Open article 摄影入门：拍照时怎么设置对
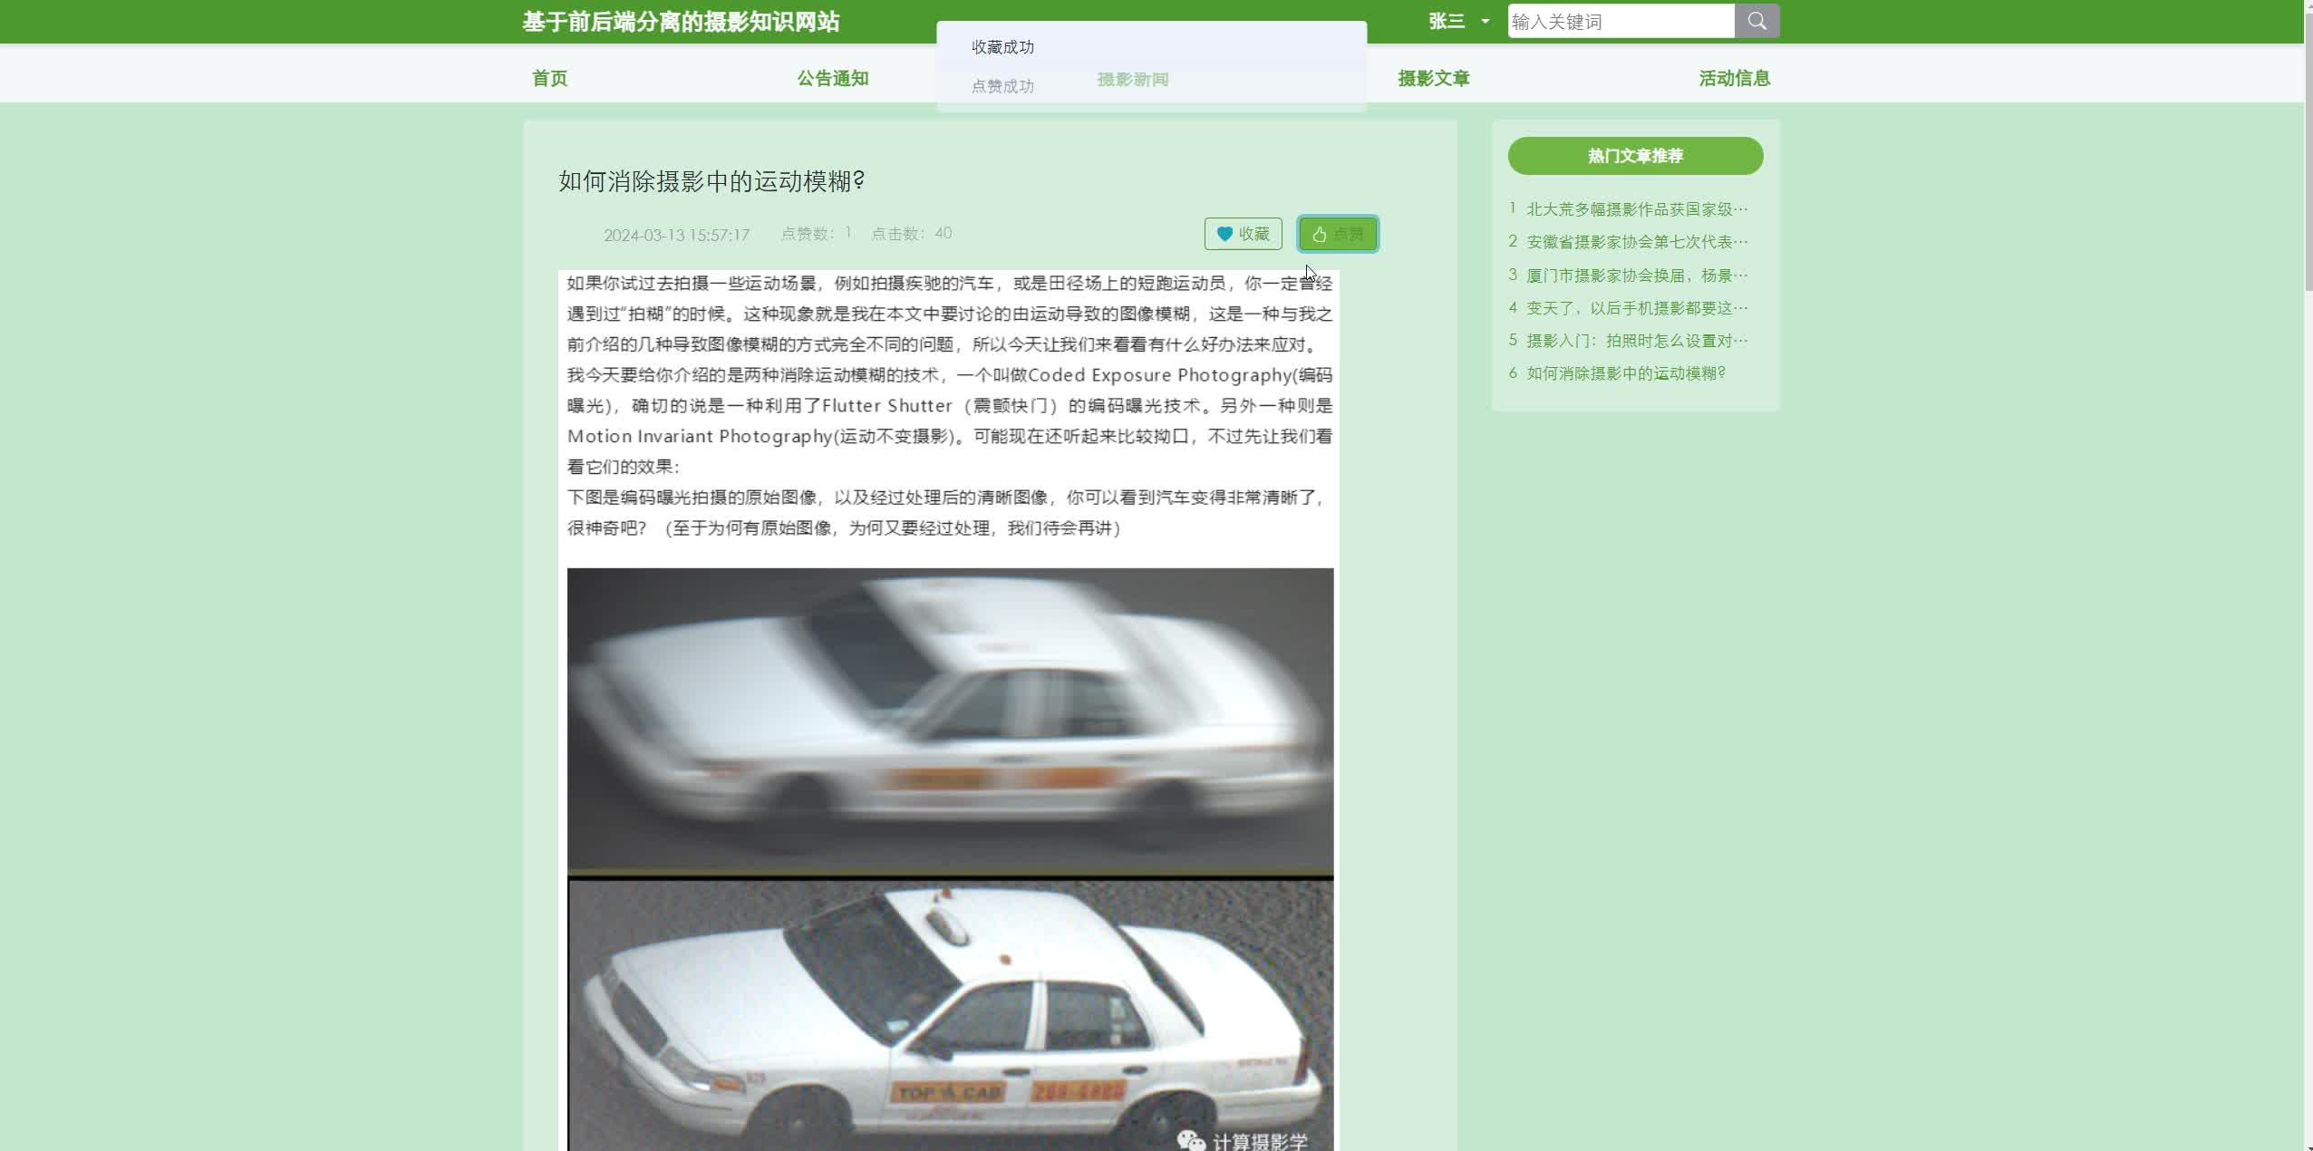Screen dimensions: 2313x1151 [x=1636, y=341]
